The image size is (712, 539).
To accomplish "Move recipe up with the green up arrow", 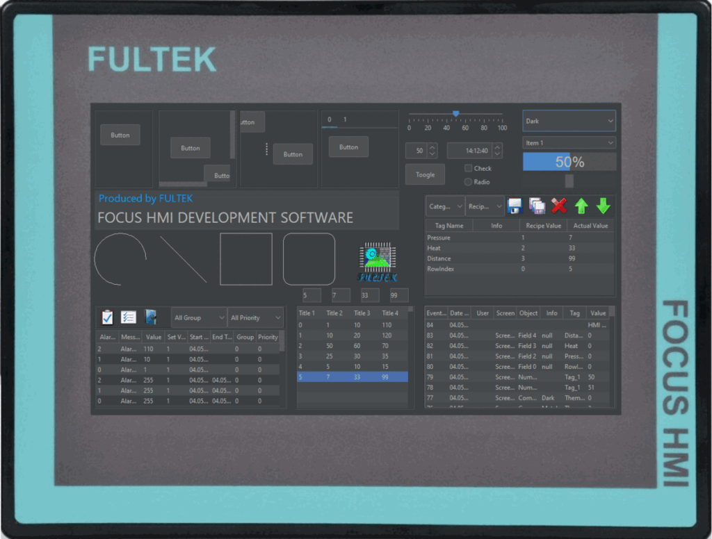I will [x=581, y=206].
